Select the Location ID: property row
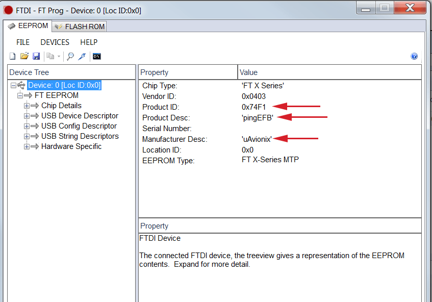The image size is (432, 302). click(x=280, y=150)
